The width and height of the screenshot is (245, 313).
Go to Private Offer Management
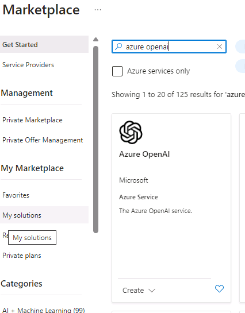(x=43, y=140)
